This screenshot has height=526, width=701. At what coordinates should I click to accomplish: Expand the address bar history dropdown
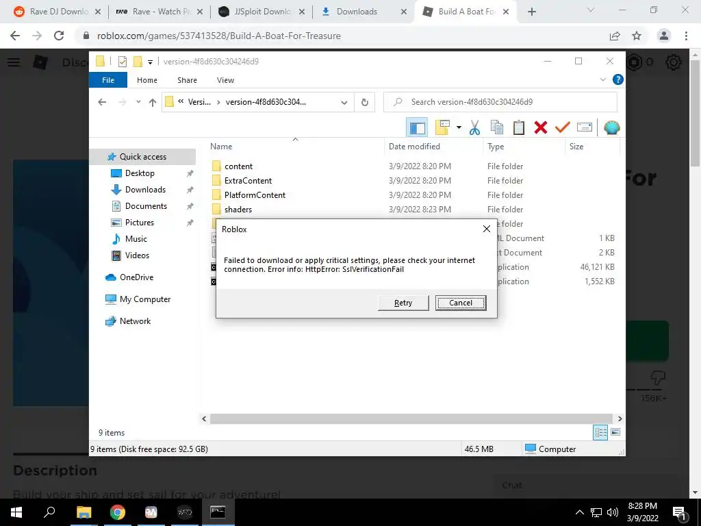point(344,103)
